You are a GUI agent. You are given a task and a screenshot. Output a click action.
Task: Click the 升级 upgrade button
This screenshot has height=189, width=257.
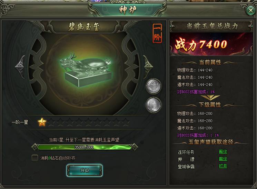point(85,170)
